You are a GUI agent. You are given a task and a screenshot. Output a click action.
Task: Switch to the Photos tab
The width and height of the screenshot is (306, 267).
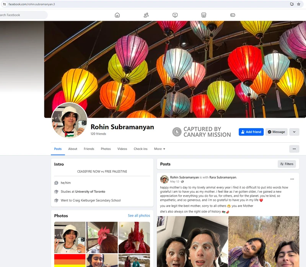[x=106, y=149]
